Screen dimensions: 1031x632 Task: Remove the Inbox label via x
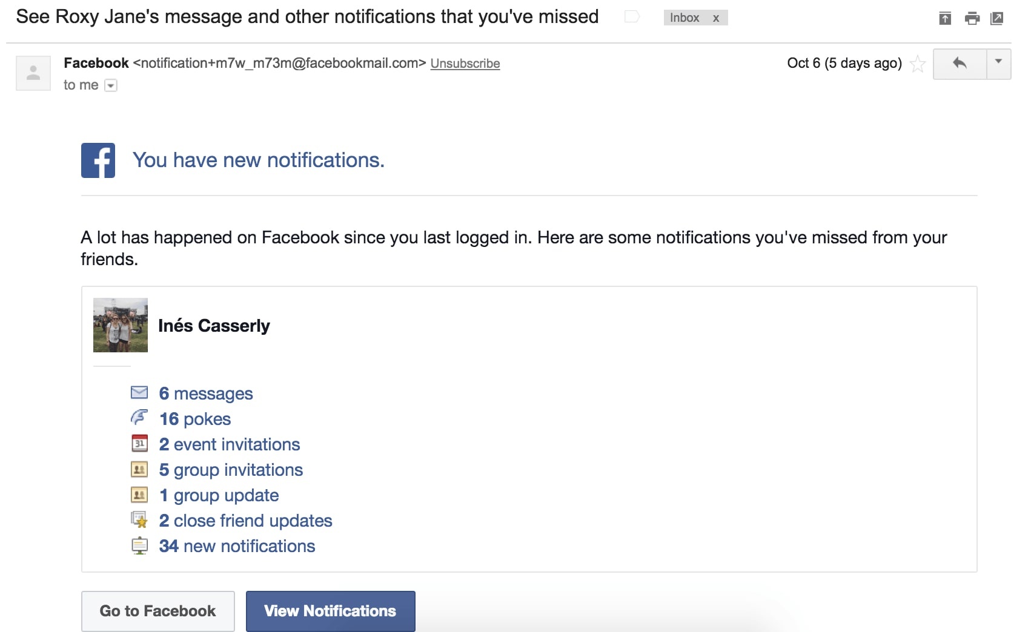716,18
